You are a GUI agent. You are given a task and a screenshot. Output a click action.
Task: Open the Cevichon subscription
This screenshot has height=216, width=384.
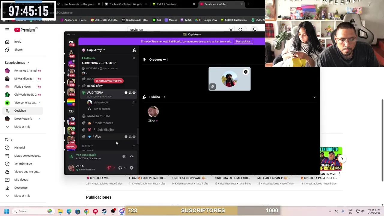(x=23, y=111)
